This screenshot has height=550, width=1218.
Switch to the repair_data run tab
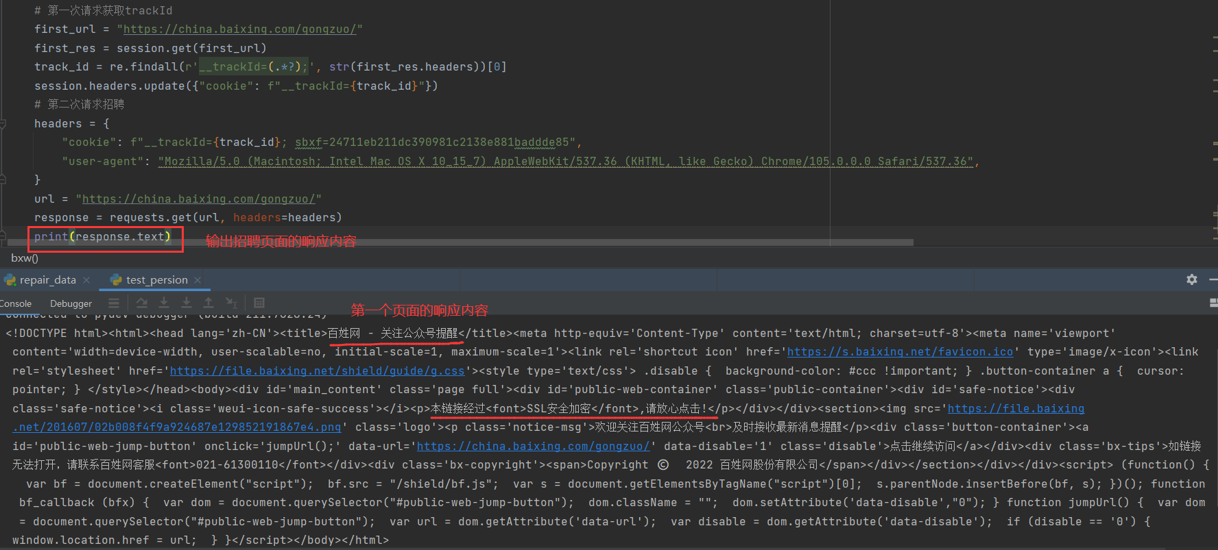[47, 280]
